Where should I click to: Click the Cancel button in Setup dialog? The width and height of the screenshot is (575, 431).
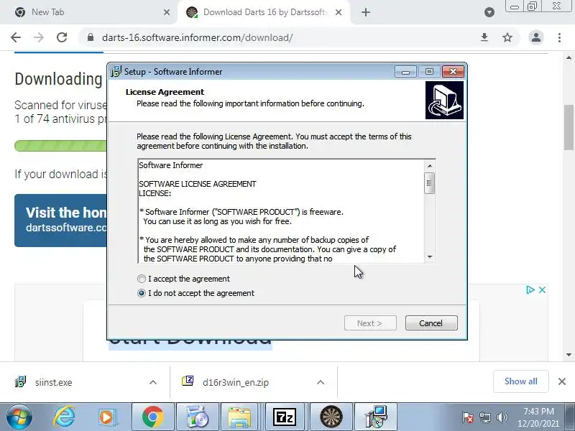tap(431, 323)
